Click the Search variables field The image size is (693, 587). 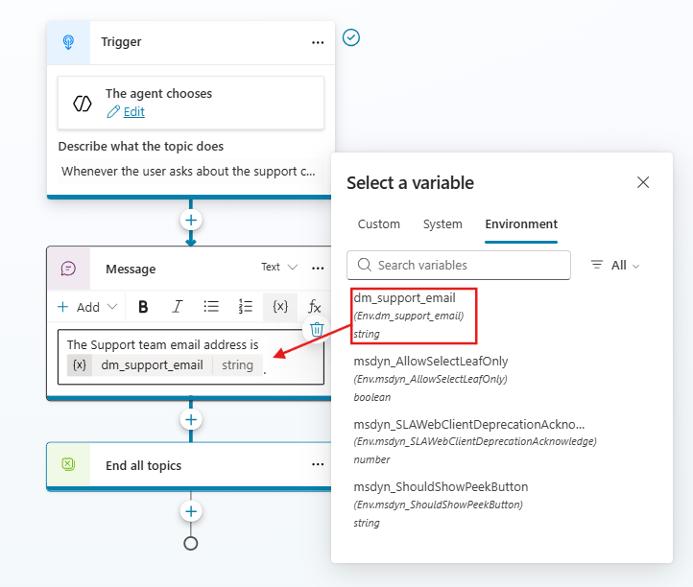point(459,265)
